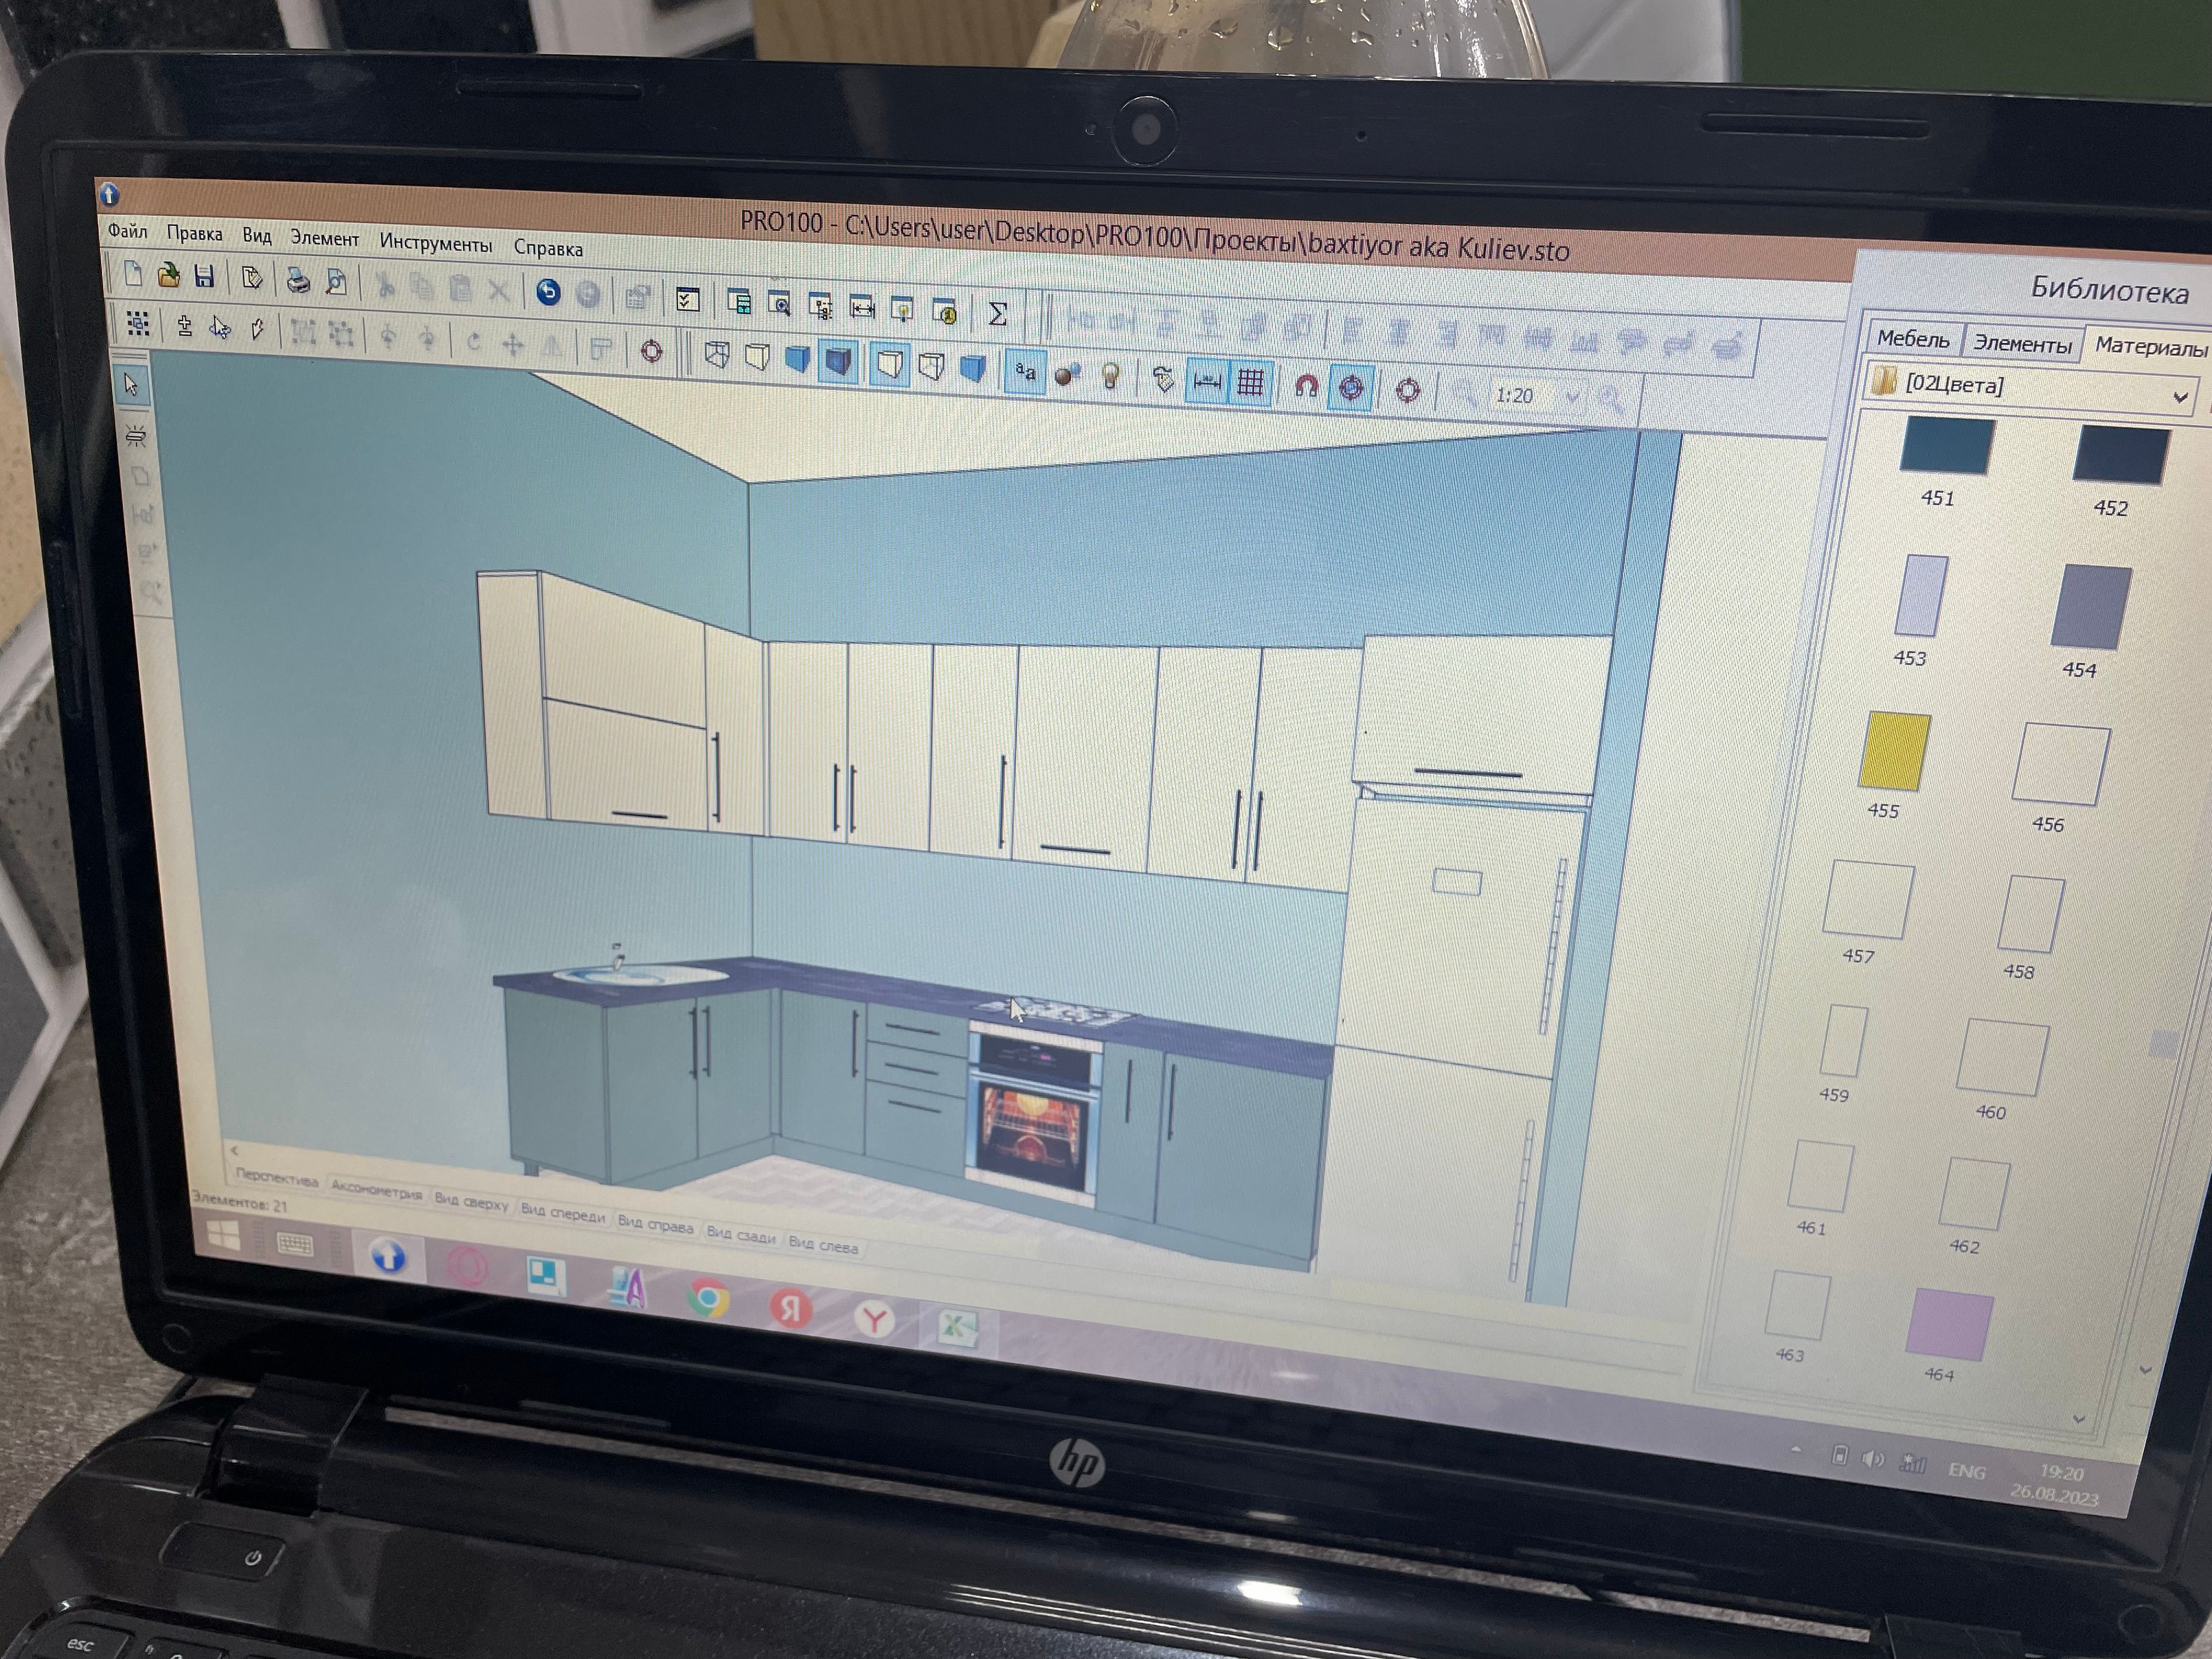Switch to Аксонометрия view tab

[x=377, y=1190]
